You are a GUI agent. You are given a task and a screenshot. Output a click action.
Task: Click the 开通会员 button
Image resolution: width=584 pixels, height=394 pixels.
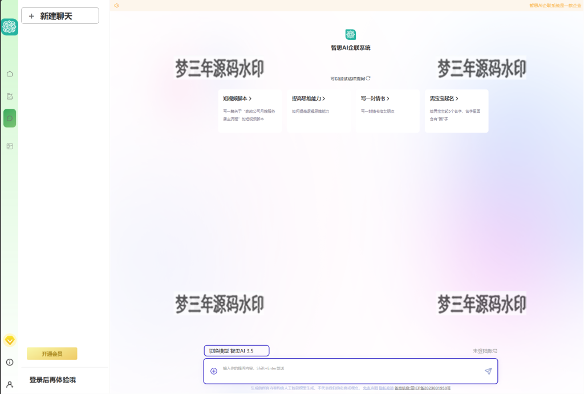click(x=52, y=354)
